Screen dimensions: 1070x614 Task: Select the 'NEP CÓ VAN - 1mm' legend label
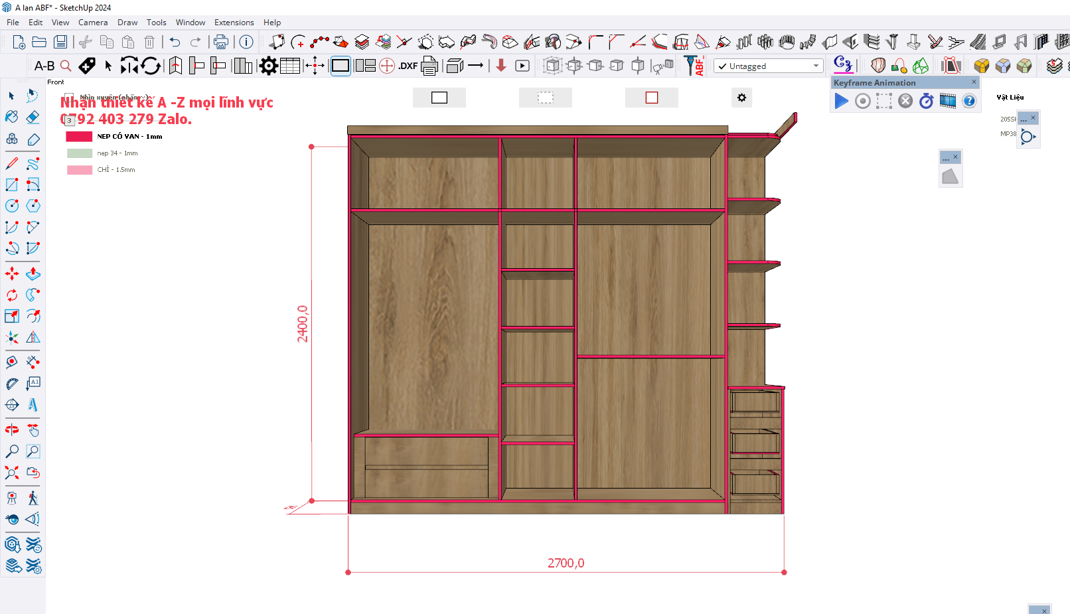pyautogui.click(x=129, y=137)
